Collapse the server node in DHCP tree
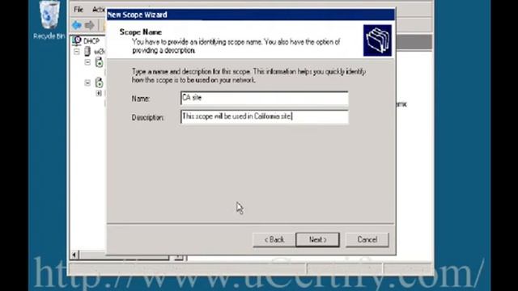518x291 pixels. tap(77, 52)
